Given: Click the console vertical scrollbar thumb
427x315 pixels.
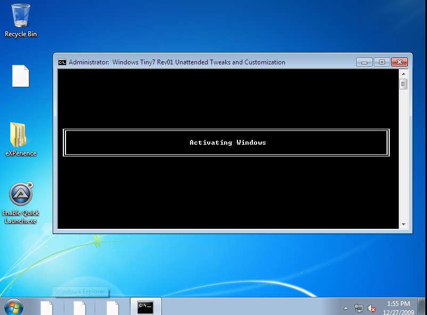Looking at the screenshot, I should tap(404, 84).
